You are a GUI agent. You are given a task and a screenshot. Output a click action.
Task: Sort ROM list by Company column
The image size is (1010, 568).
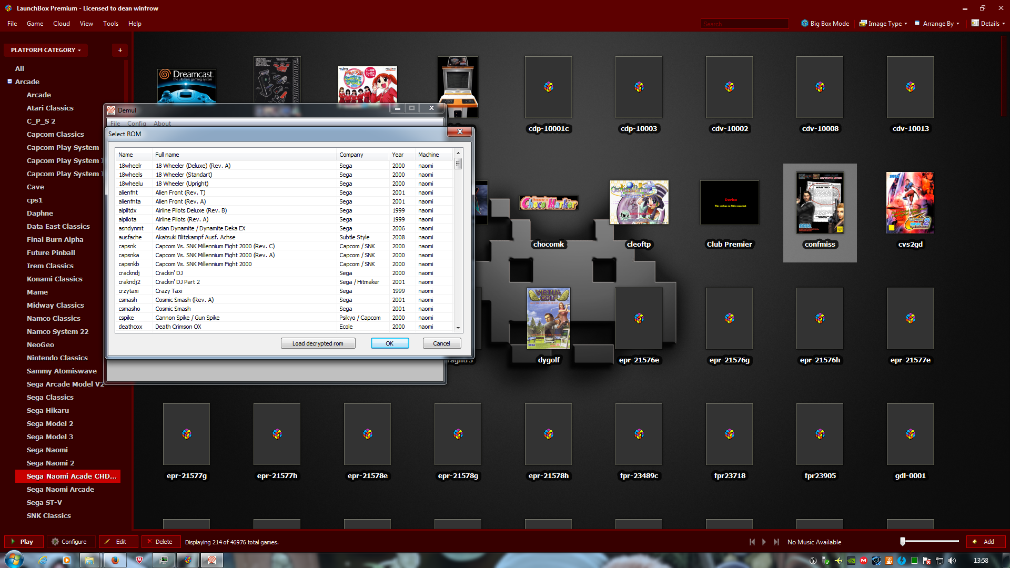pos(362,155)
